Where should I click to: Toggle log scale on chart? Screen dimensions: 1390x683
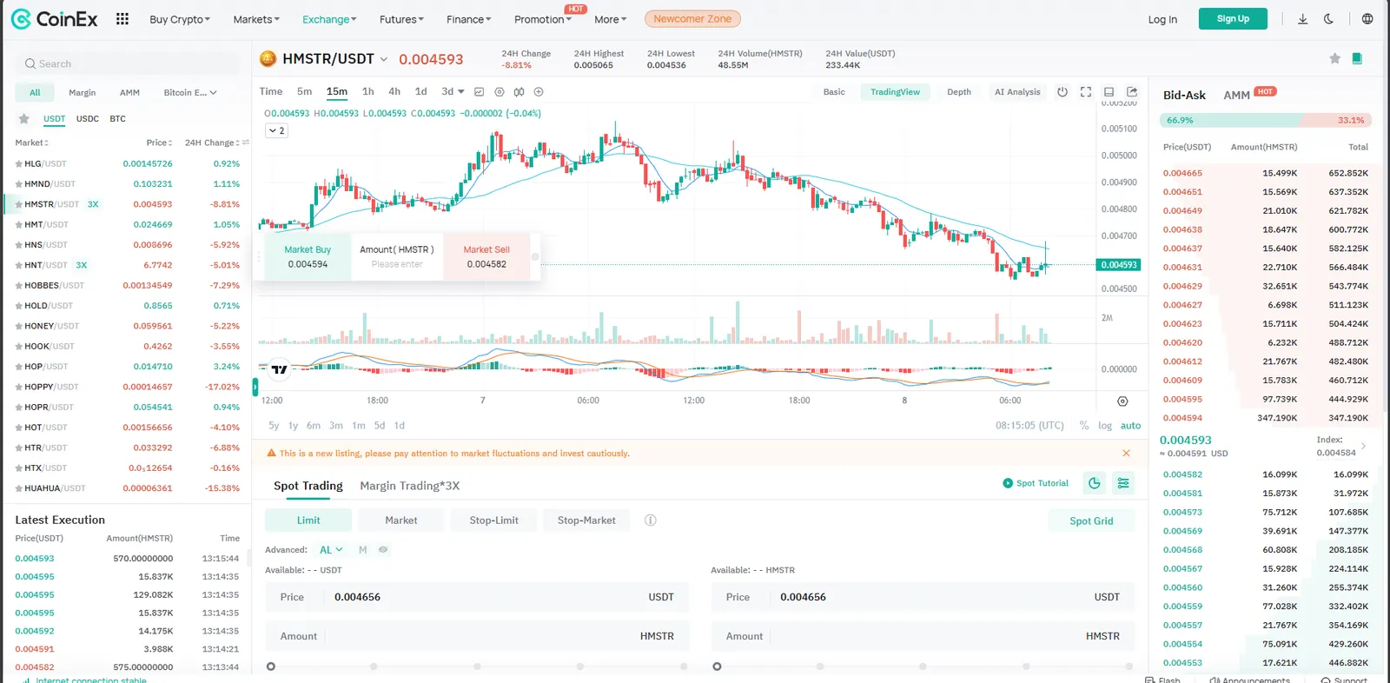click(1105, 426)
